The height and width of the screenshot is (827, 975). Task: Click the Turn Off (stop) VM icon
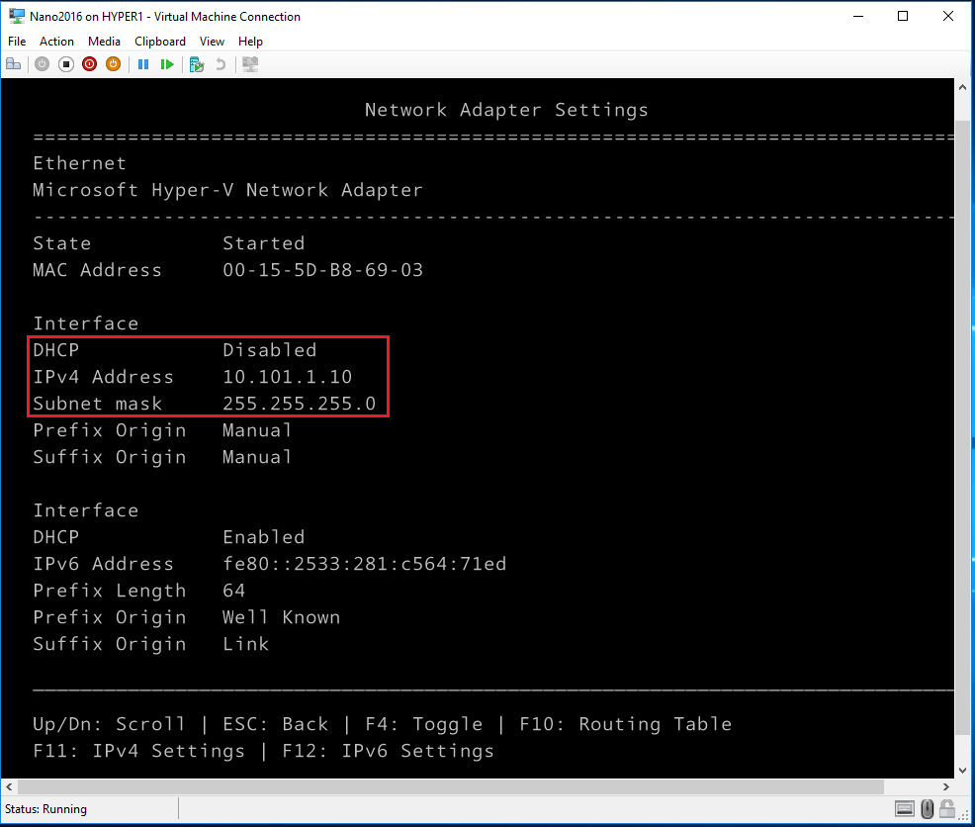pos(65,64)
